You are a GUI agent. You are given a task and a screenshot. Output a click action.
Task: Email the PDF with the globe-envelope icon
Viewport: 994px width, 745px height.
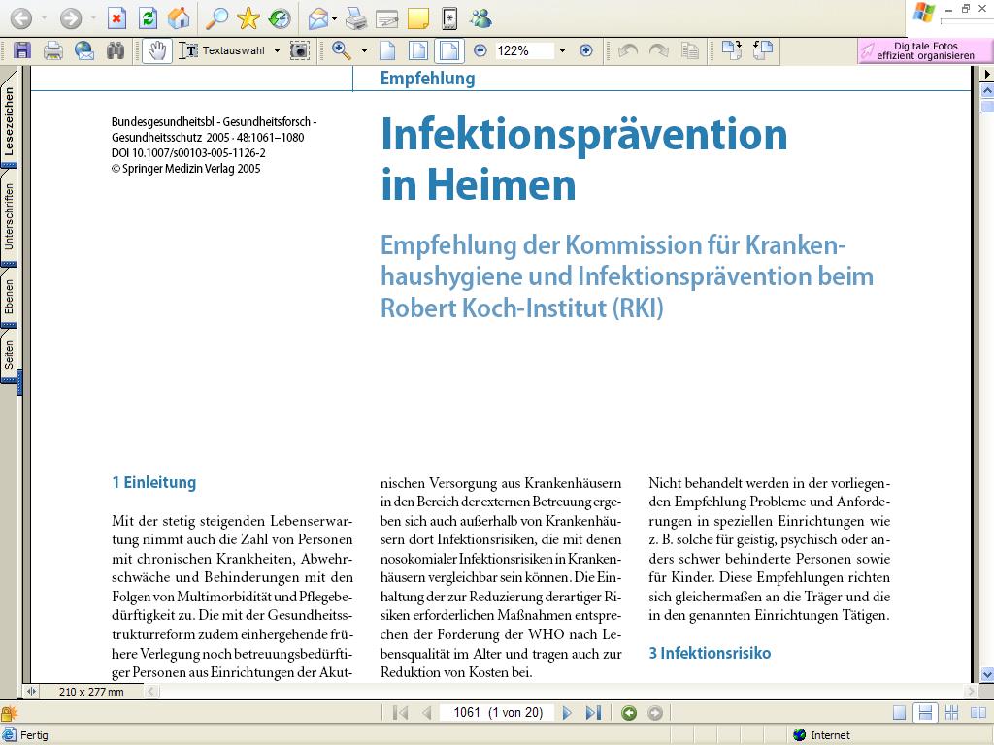[84, 50]
